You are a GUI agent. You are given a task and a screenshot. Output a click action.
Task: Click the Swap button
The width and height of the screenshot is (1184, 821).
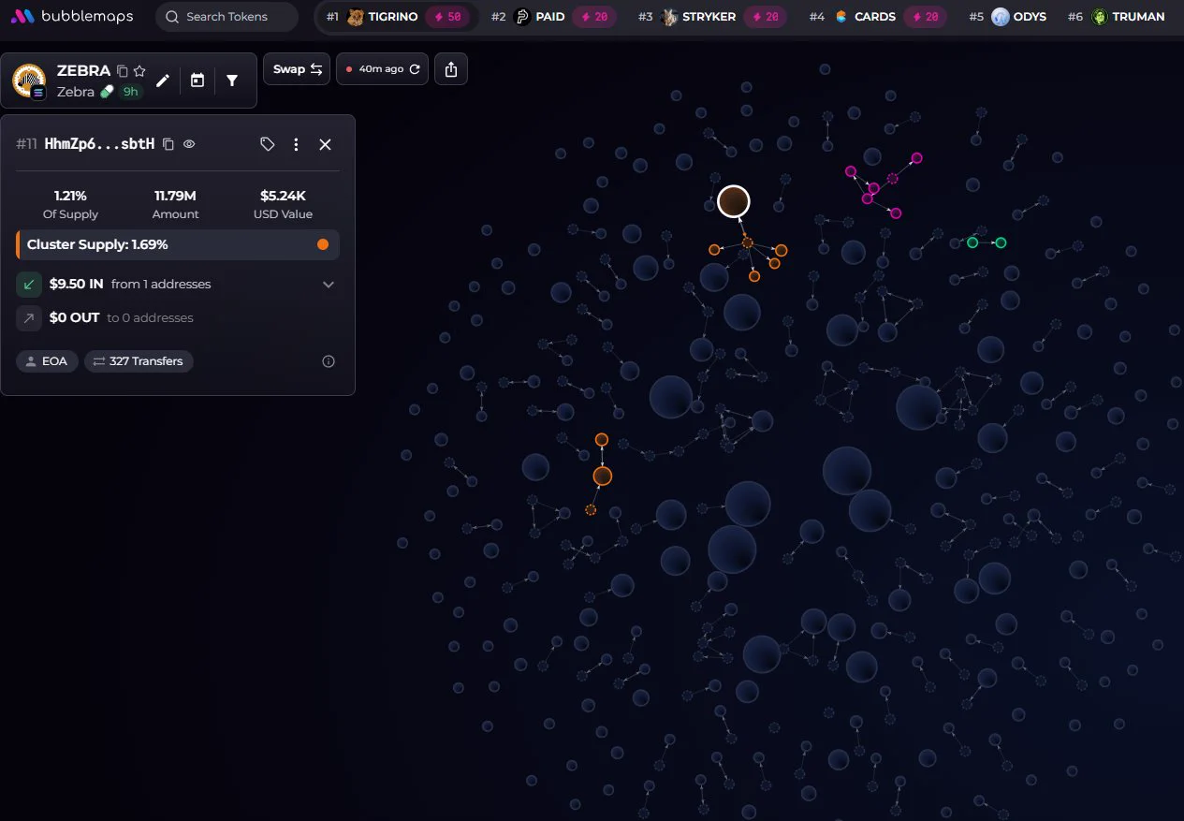pos(297,69)
